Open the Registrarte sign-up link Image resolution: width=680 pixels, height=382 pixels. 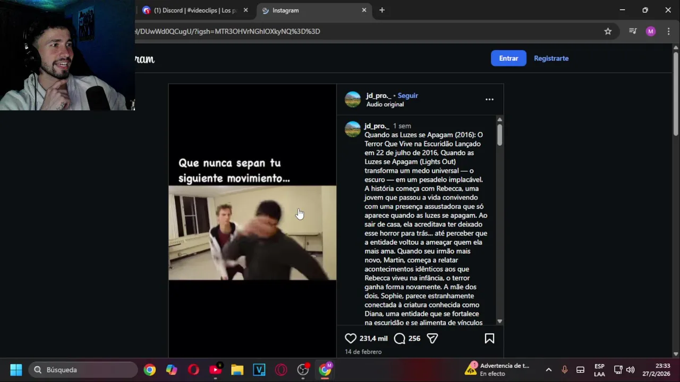(x=551, y=58)
